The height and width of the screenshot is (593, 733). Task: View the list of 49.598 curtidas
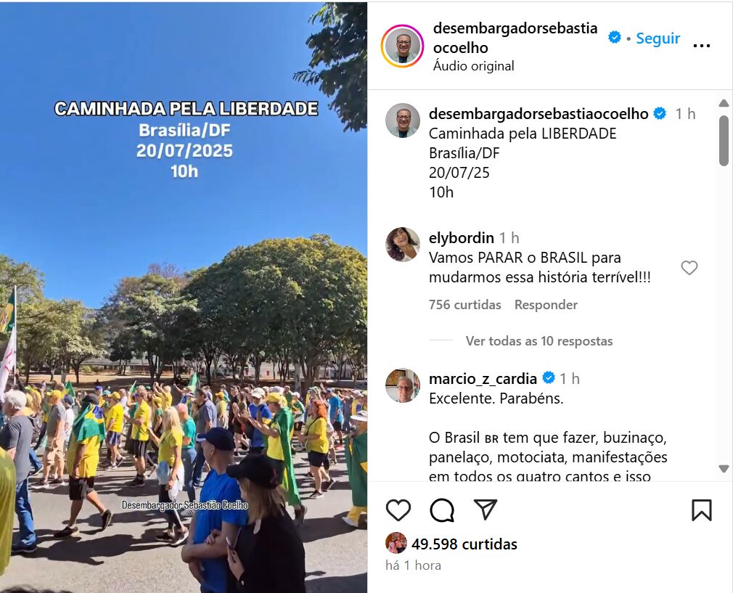click(464, 544)
